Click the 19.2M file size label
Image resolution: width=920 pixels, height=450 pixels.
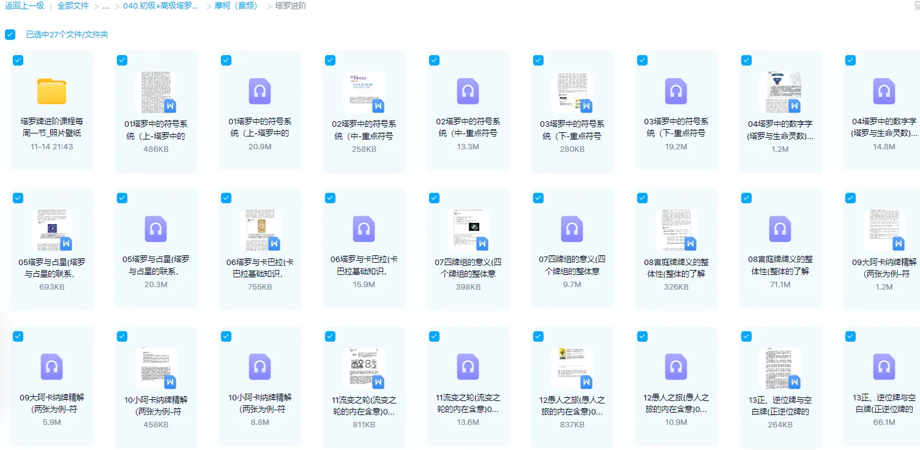(x=676, y=147)
